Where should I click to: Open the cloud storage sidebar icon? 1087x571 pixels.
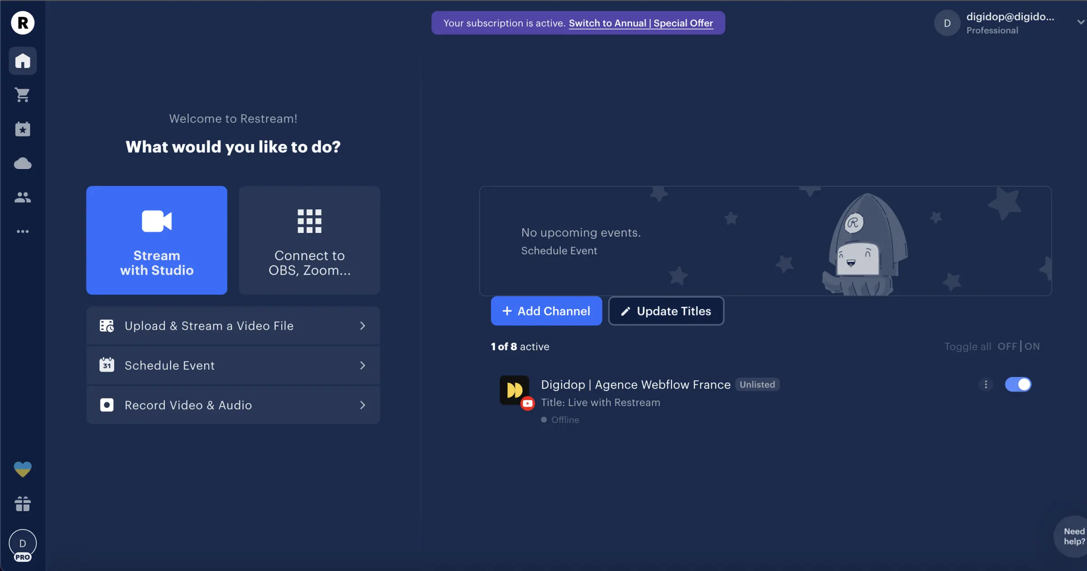(x=23, y=163)
